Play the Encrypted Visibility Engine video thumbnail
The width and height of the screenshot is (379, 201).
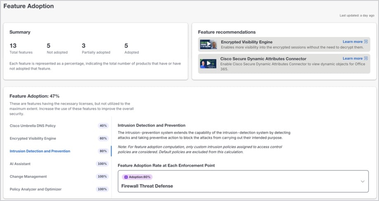pyautogui.click(x=208, y=44)
